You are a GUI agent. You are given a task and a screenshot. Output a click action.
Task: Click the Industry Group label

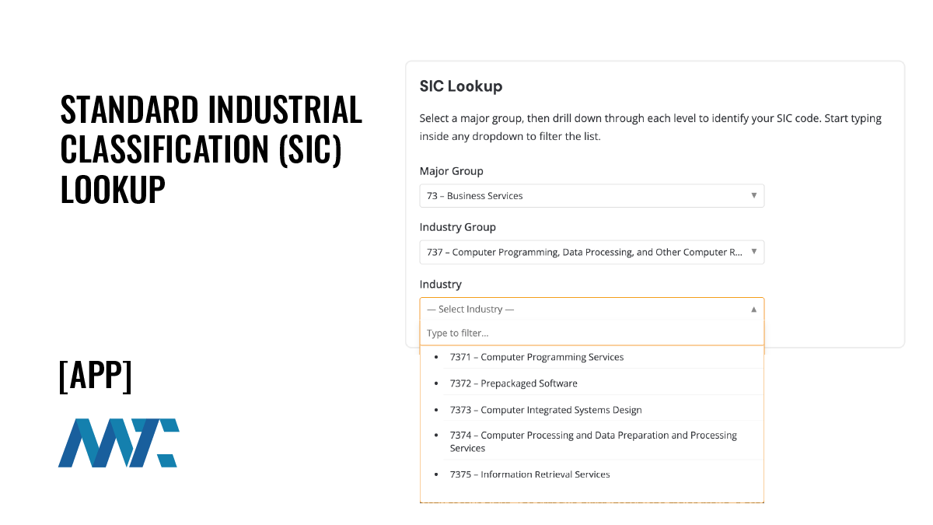coord(458,227)
